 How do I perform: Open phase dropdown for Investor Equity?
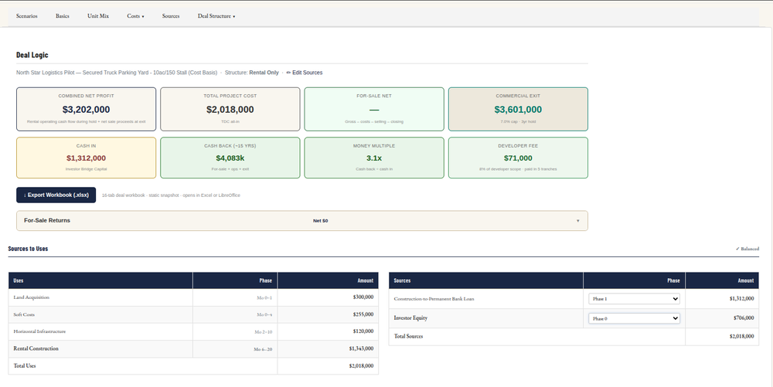[634, 318]
